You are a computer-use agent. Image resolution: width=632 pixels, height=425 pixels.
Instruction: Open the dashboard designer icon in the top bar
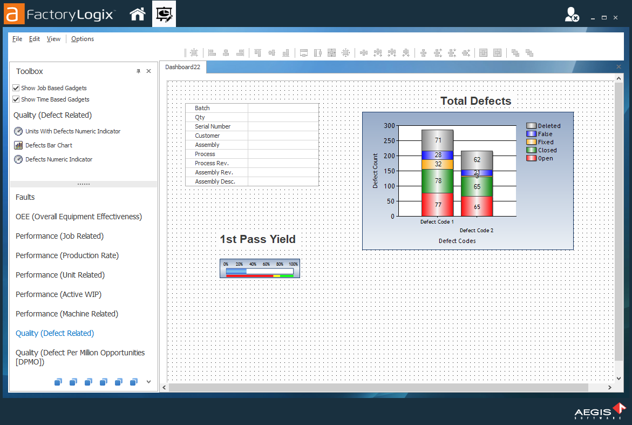point(164,14)
